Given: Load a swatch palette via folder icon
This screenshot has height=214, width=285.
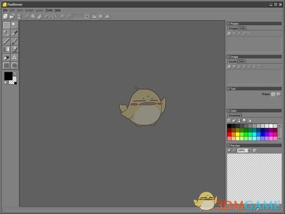Looking at the screenshot, I should [234, 120].
